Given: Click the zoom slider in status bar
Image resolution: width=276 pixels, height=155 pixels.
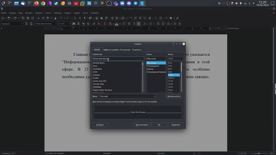Looking at the screenshot, I should click(x=259, y=153).
